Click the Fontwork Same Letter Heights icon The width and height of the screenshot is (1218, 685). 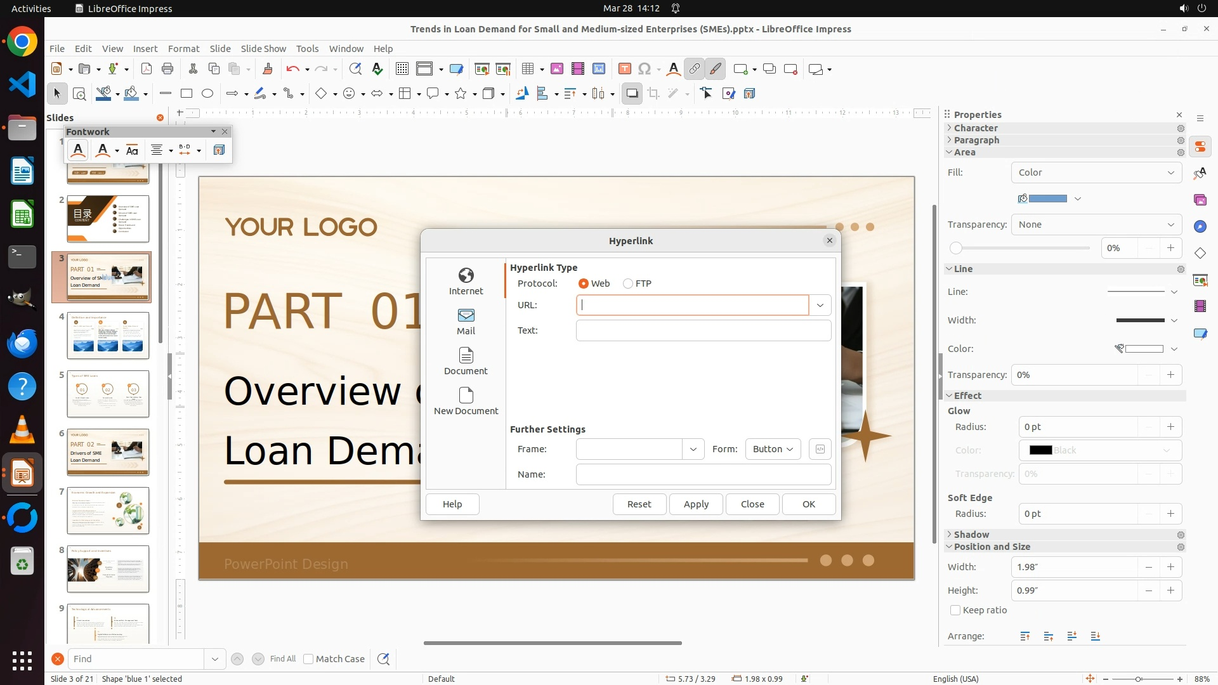(x=132, y=150)
